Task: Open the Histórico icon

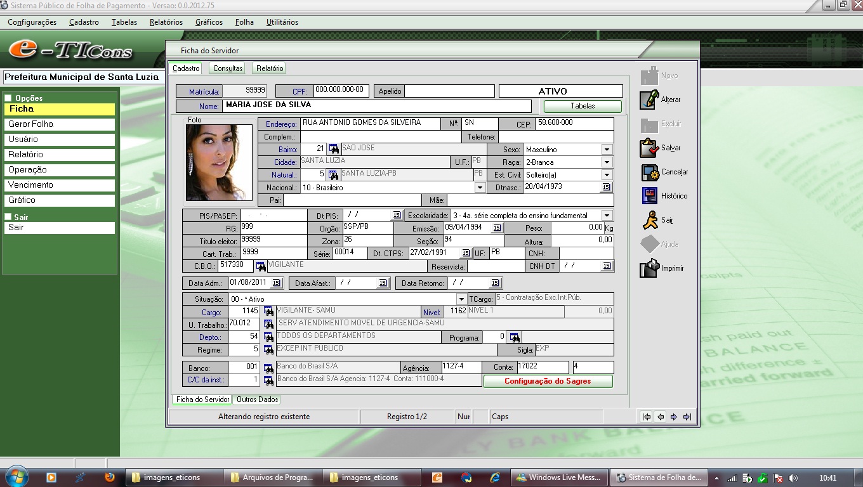Action: coord(649,196)
